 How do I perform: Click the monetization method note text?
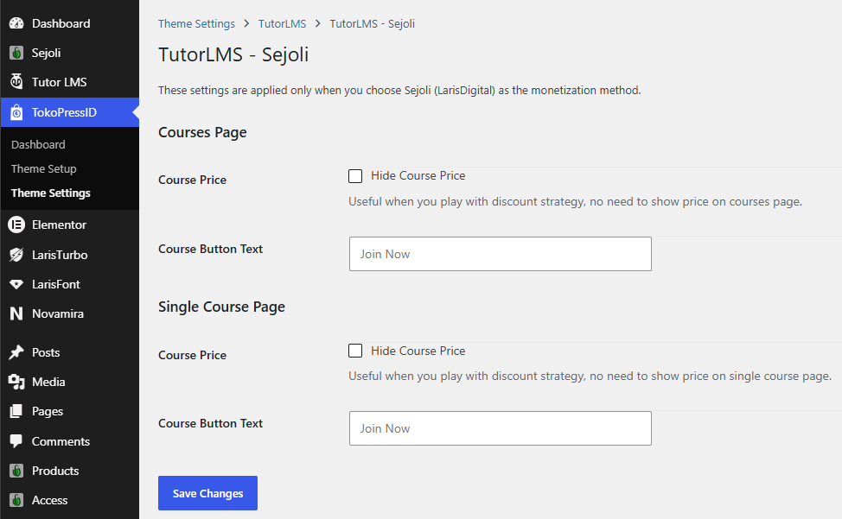pos(399,90)
